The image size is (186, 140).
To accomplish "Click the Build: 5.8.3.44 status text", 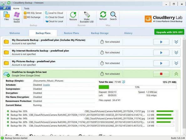I will click(178, 138).
